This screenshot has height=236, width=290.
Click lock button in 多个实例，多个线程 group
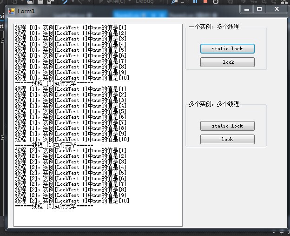click(227, 139)
